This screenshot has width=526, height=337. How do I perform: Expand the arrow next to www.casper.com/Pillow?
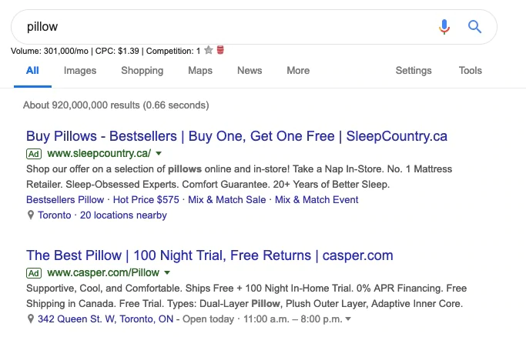pyautogui.click(x=167, y=273)
